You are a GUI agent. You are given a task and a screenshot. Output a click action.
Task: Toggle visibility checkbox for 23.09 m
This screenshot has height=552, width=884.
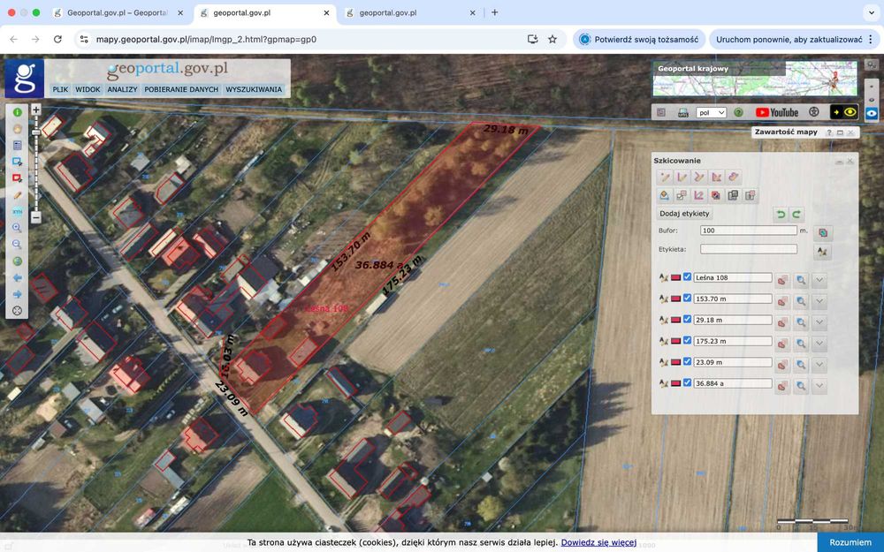[687, 361]
